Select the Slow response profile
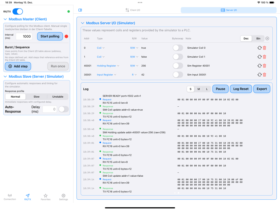This screenshot has width=280, height=210. (x=36, y=97)
